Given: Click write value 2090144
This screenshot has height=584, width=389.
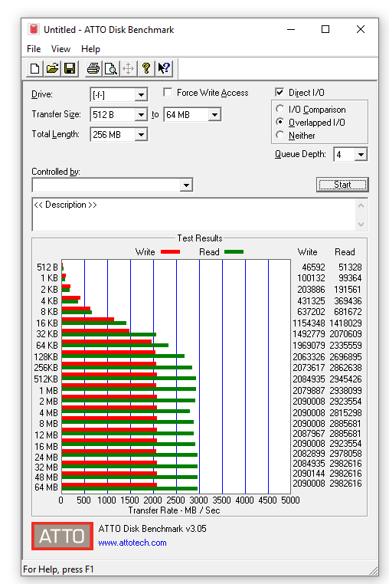Looking at the screenshot, I should tap(309, 474).
